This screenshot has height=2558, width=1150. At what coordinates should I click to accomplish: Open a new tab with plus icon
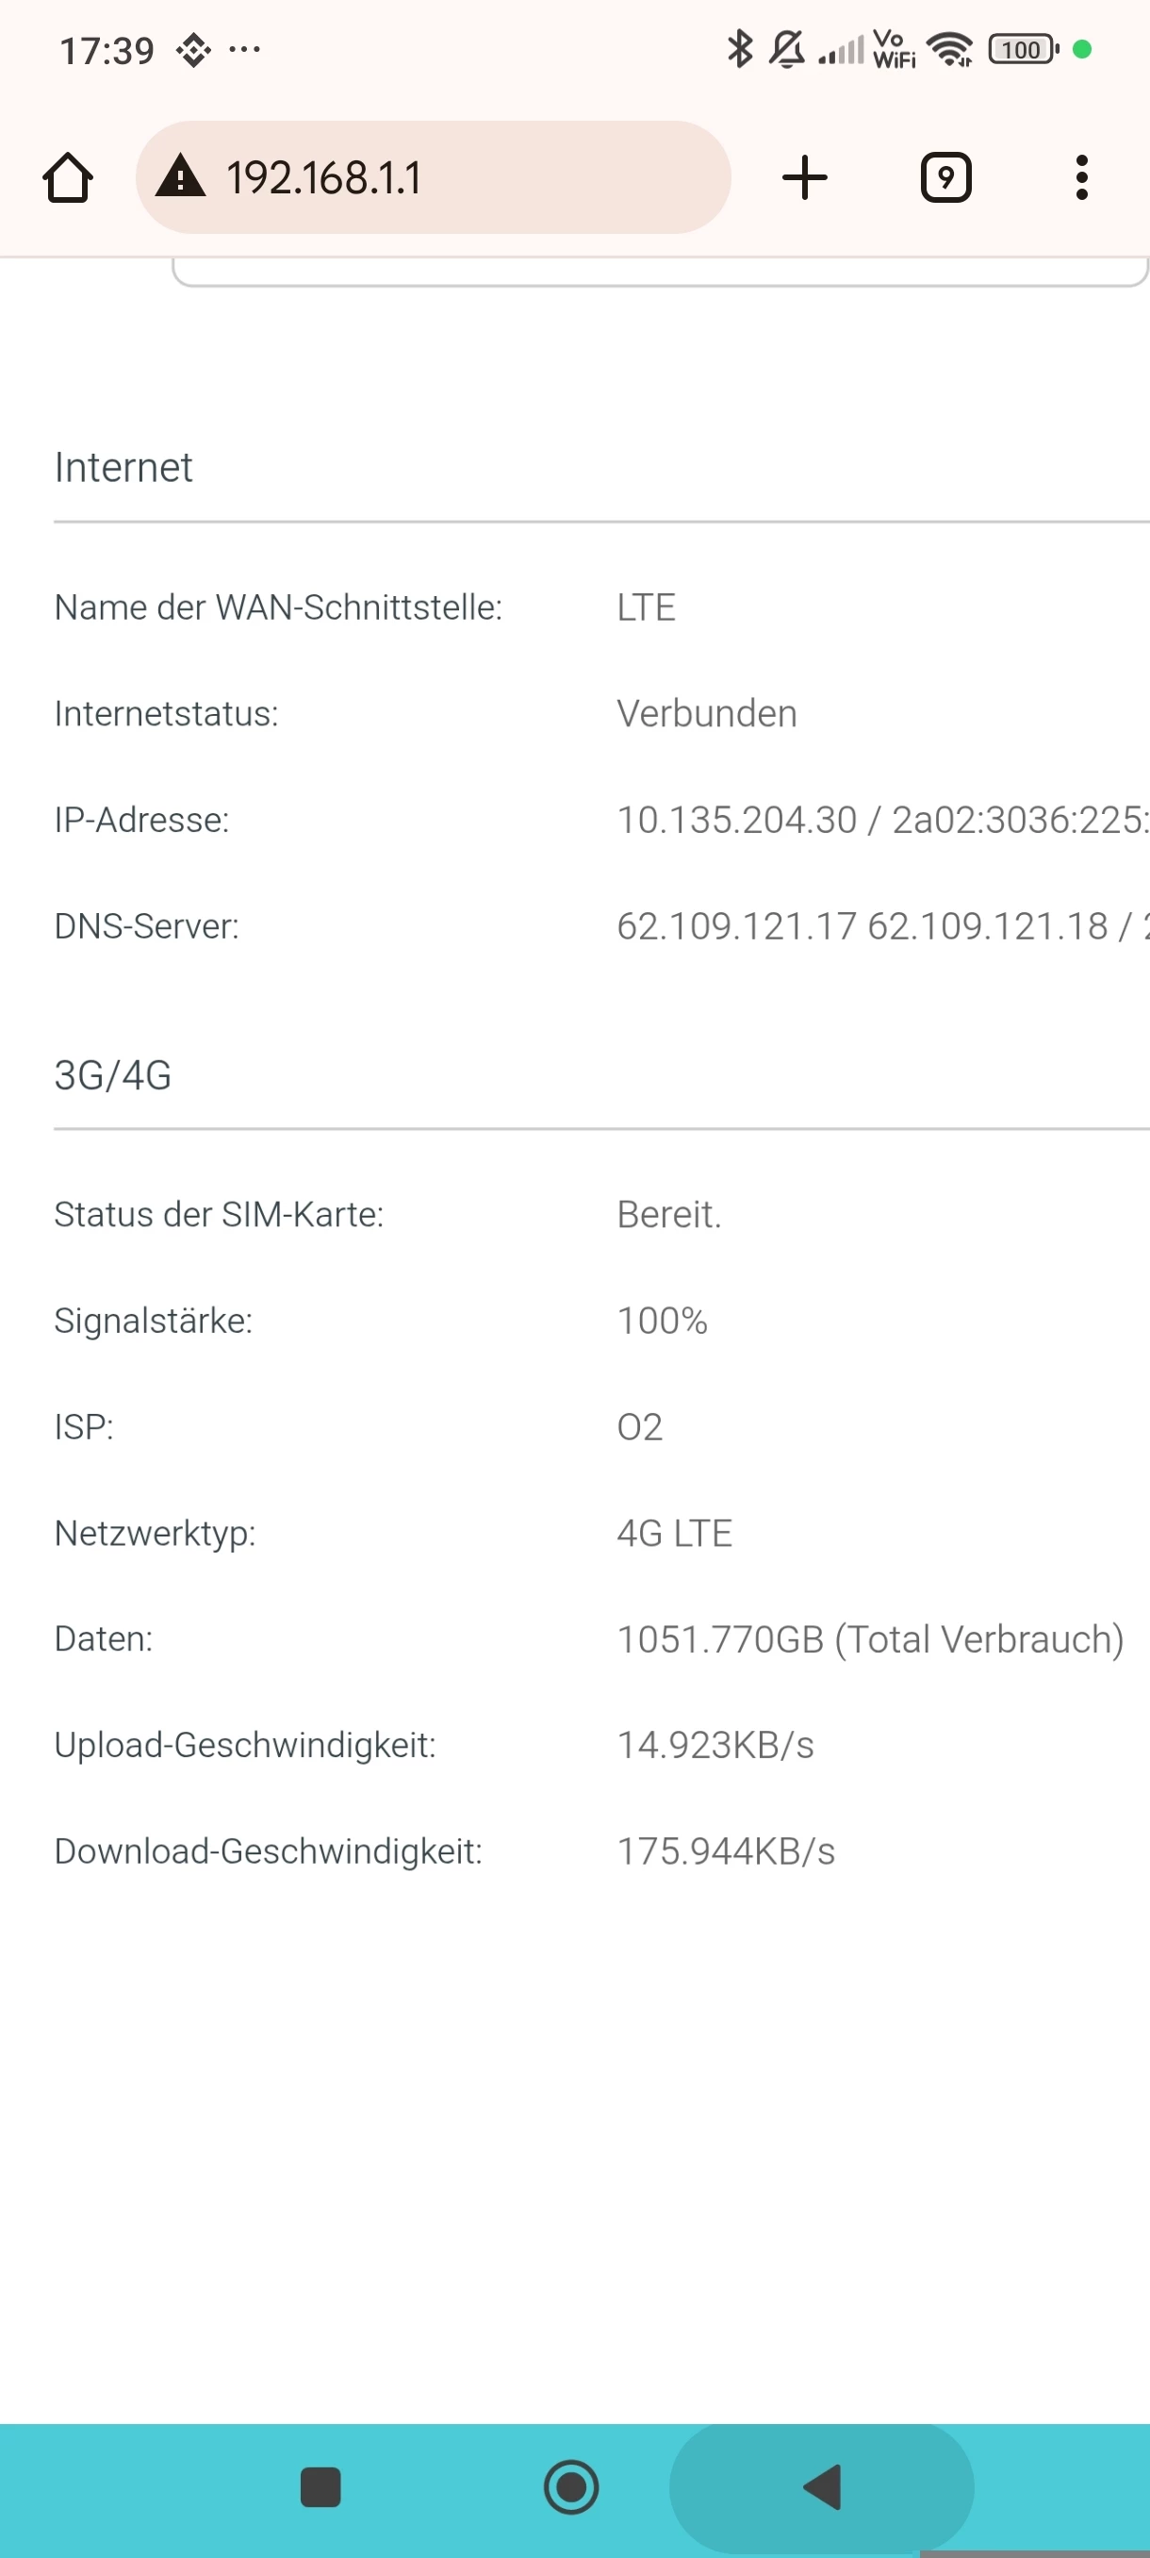pos(804,179)
